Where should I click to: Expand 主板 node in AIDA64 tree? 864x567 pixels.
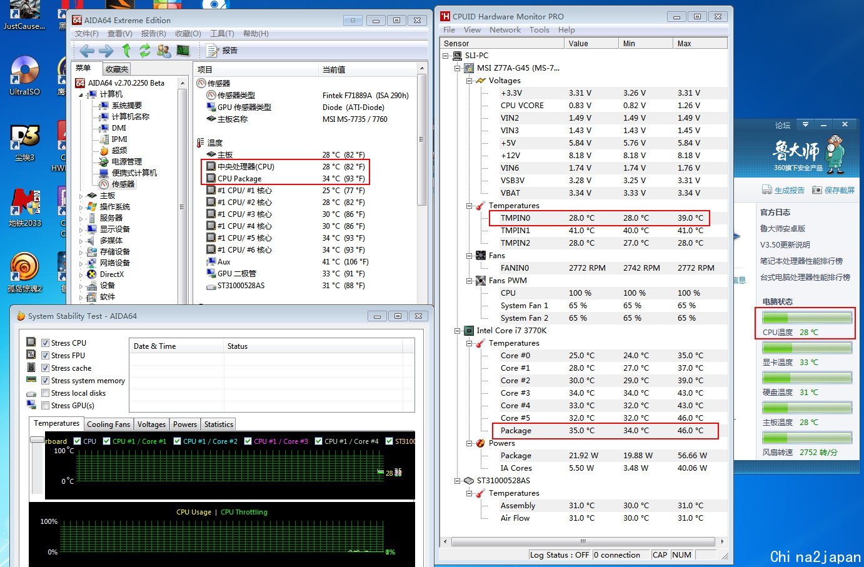coord(81,196)
